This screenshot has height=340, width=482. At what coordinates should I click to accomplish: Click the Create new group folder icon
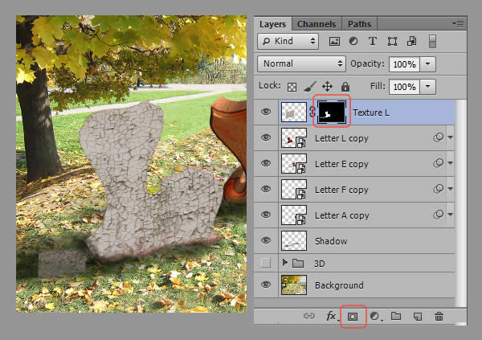(396, 317)
